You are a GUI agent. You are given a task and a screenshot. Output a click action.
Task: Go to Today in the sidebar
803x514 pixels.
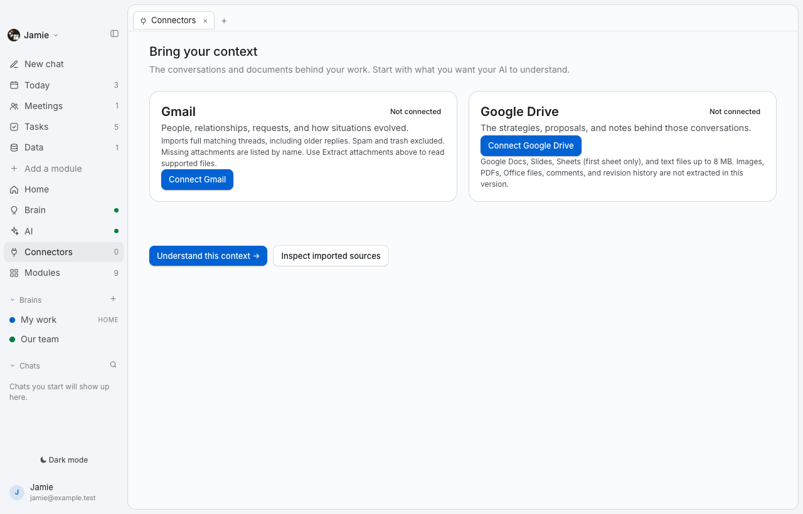(x=64, y=85)
